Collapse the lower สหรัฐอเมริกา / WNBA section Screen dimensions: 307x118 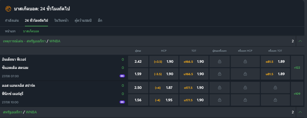point(300,112)
